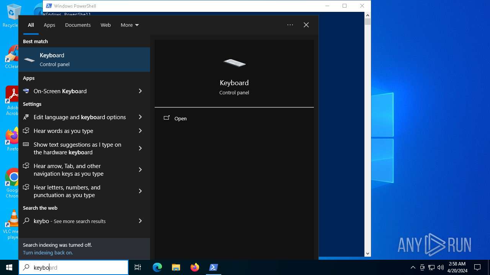
Task: Click Search indexing was turned off text
Action: [x=57, y=245]
